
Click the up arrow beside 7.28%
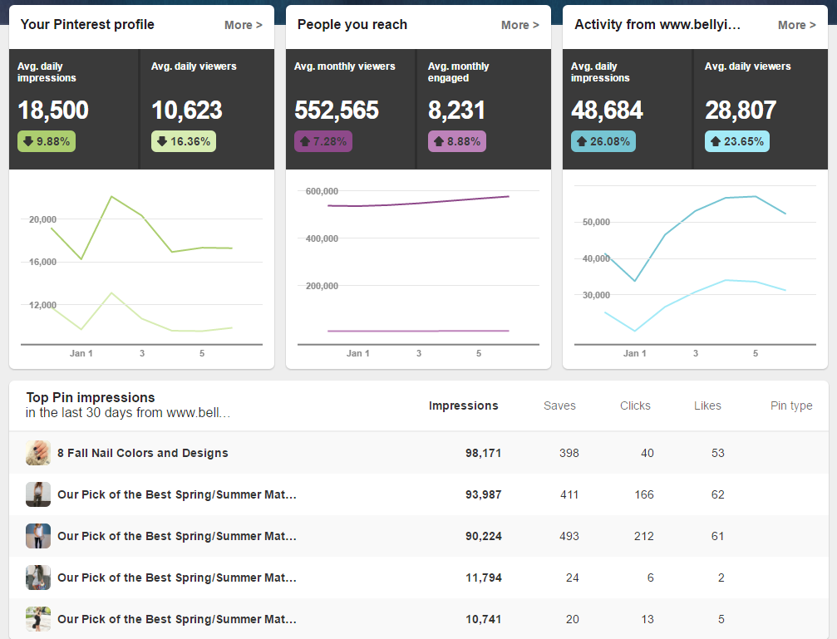305,141
